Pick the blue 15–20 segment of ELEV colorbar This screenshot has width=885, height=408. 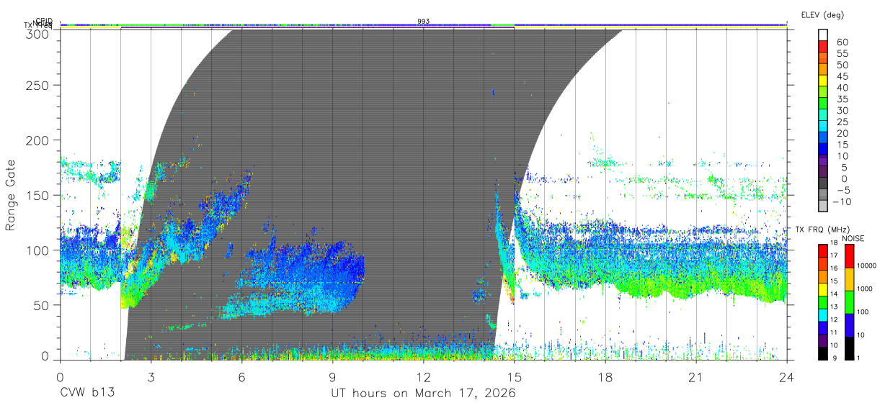pyautogui.click(x=824, y=138)
